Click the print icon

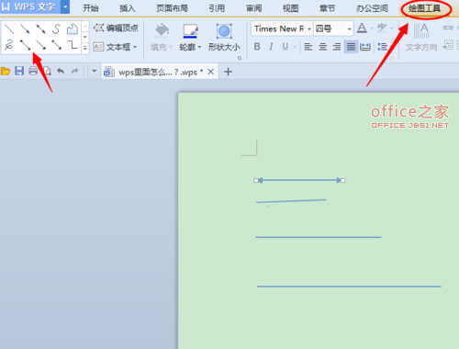tap(33, 72)
